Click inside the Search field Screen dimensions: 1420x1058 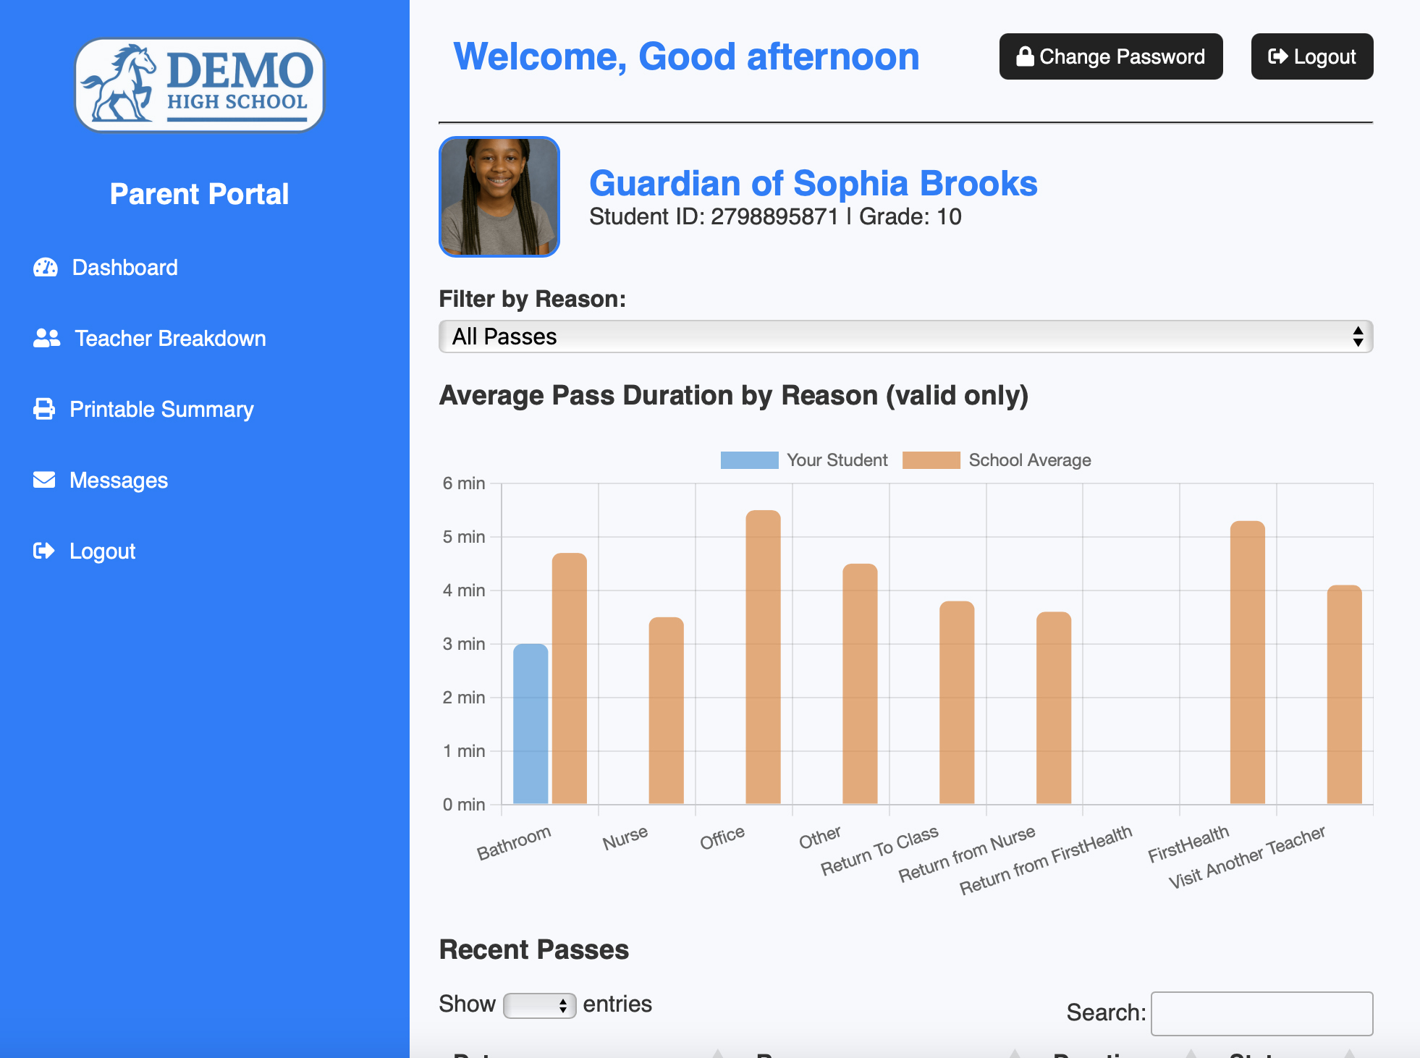point(1261,1013)
